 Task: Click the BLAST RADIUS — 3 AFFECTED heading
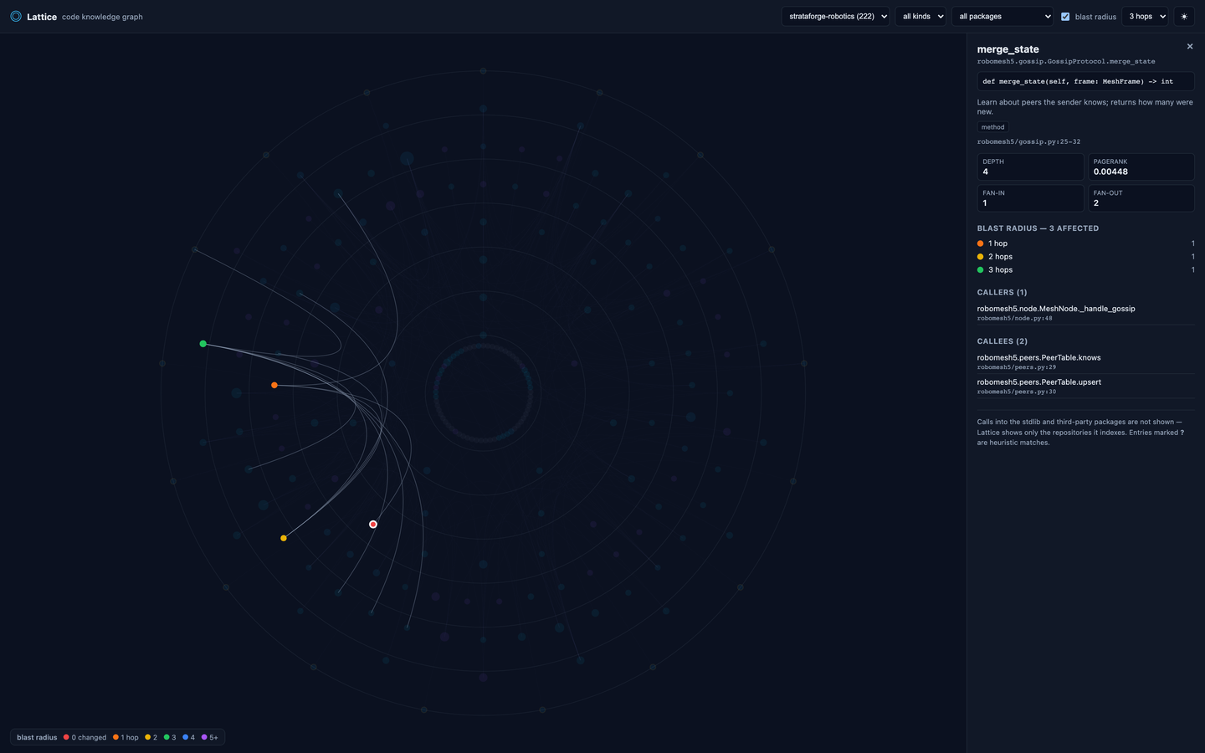[1038, 228]
